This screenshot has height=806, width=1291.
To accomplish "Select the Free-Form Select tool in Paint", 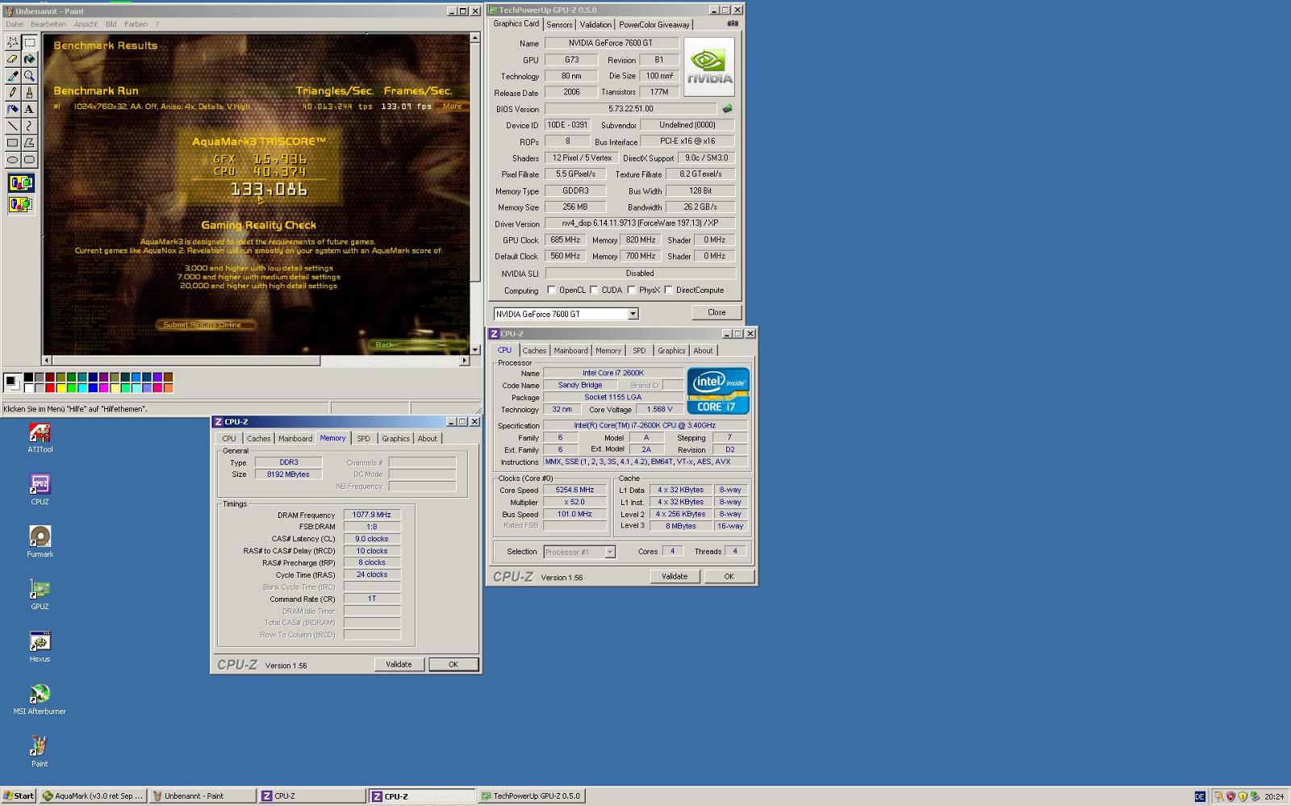I will pos(12,42).
